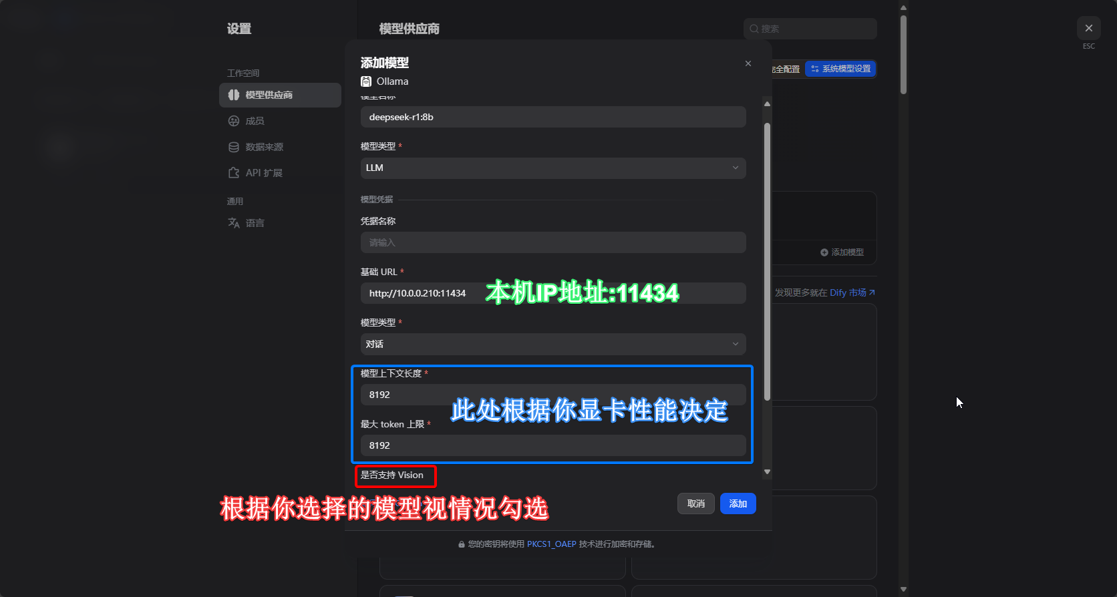This screenshot has width=1117, height=597.
Task: Open Data Sources in settings sidebar
Action: pos(263,147)
